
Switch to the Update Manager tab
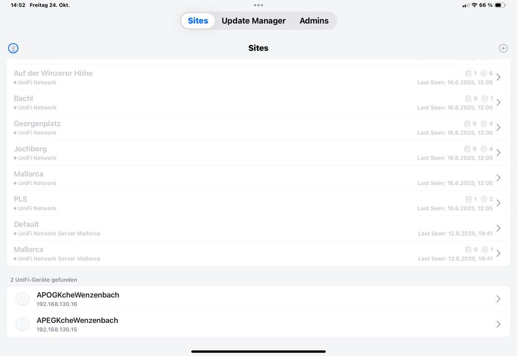[x=253, y=21]
